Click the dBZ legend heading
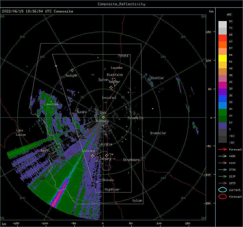 pyautogui.click(x=229, y=15)
